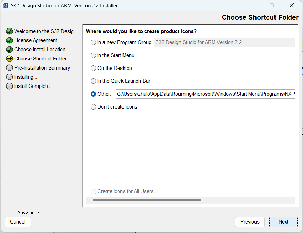
Task: Go back with the Previous button
Action: click(250, 222)
